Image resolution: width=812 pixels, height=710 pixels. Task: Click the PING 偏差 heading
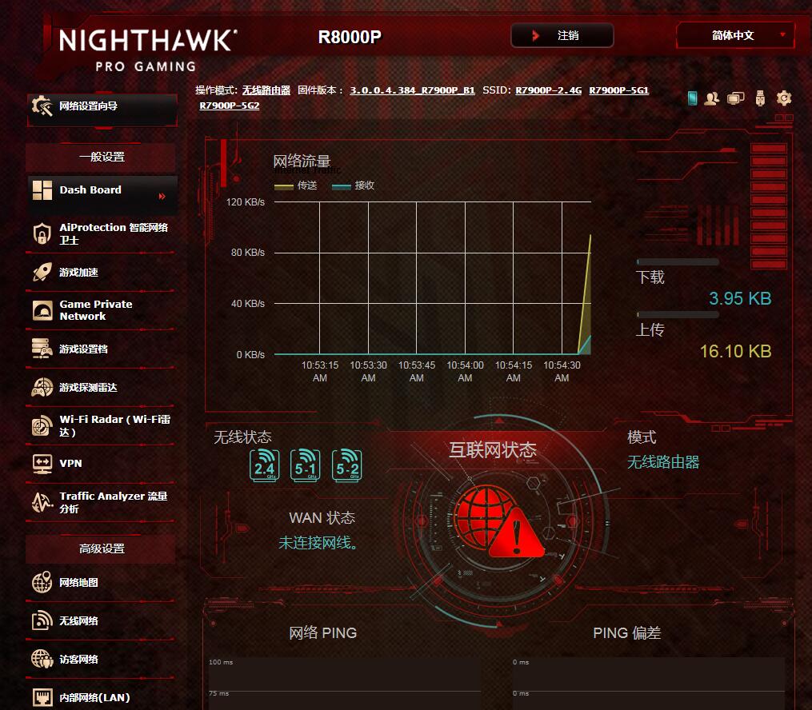(626, 632)
